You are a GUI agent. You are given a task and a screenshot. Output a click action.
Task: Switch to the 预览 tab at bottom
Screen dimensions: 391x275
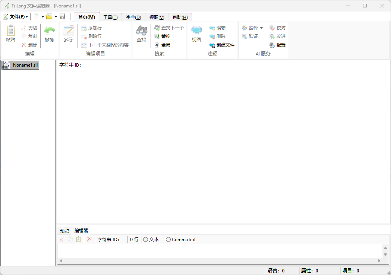click(64, 230)
